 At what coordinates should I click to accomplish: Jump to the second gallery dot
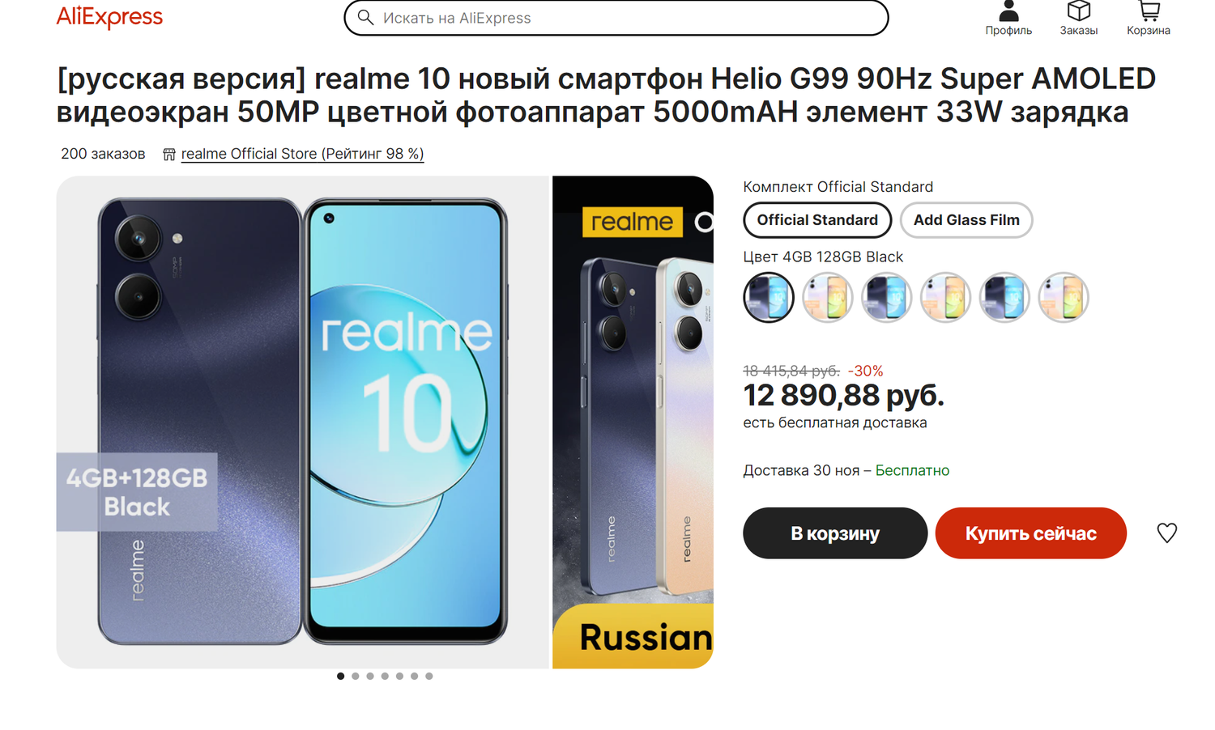(x=355, y=676)
